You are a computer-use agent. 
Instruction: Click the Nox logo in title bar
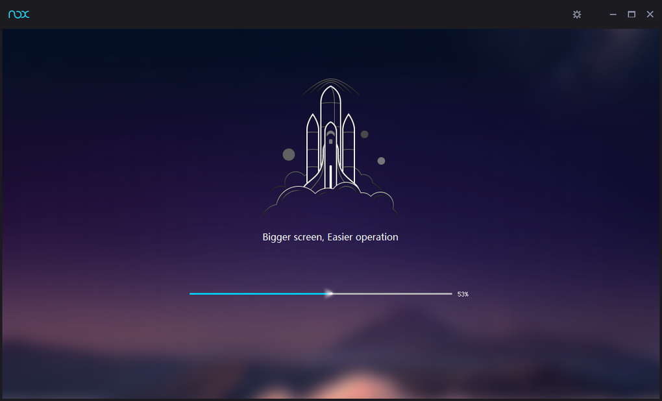[19, 14]
